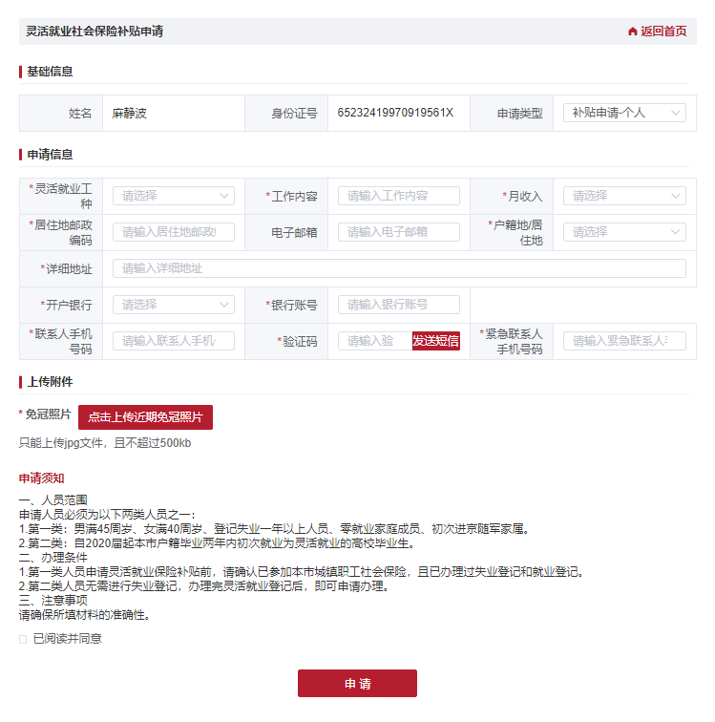Click 点击上传近期免冠照片 upload button
Screen dimensions: 715x722
145,417
